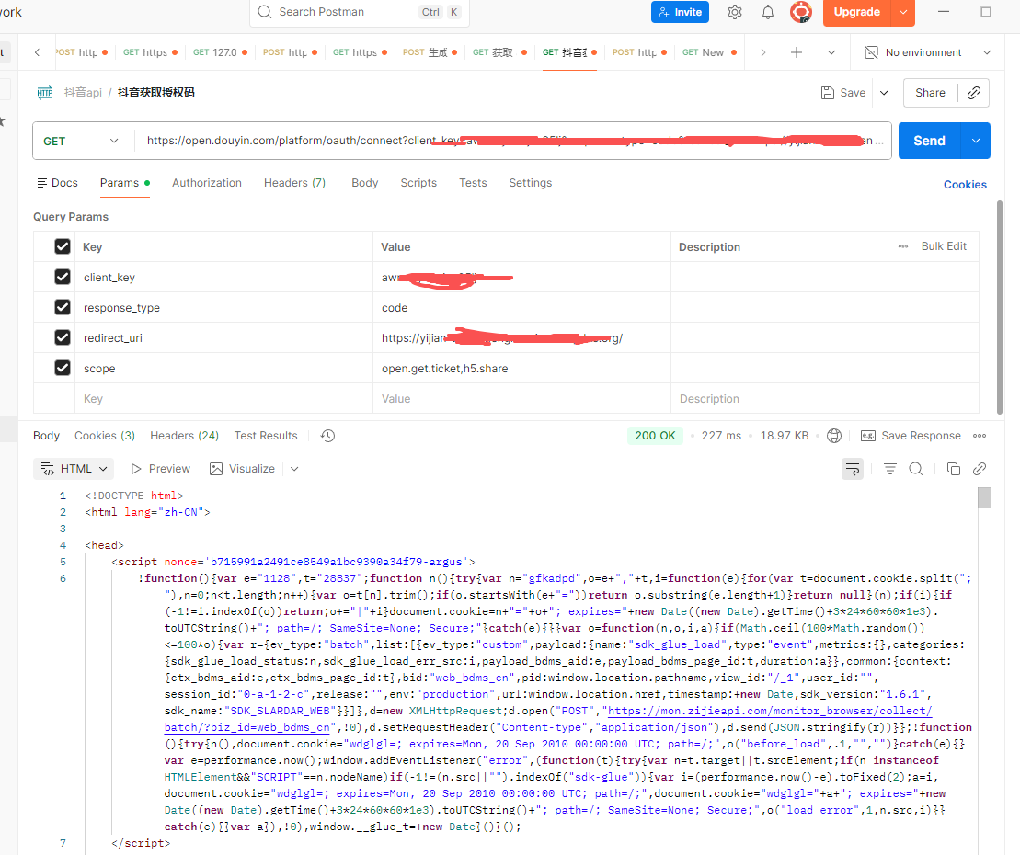Switch to response Preview mode
This screenshot has width=1020, height=855.
point(161,469)
